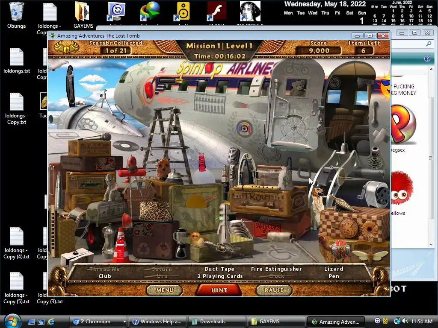Image resolution: width=438 pixels, height=328 pixels.
Task: Click the orange traffic cone
Action: pyautogui.click(x=121, y=246)
